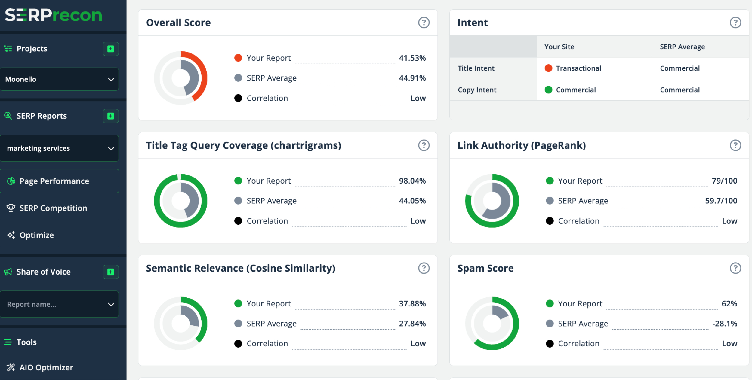
Task: Click the Overall Score donut chart
Action: tap(180, 78)
